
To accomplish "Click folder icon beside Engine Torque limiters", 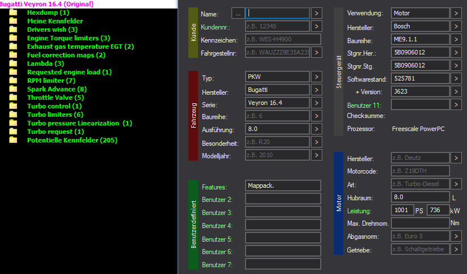I will 13,38.
